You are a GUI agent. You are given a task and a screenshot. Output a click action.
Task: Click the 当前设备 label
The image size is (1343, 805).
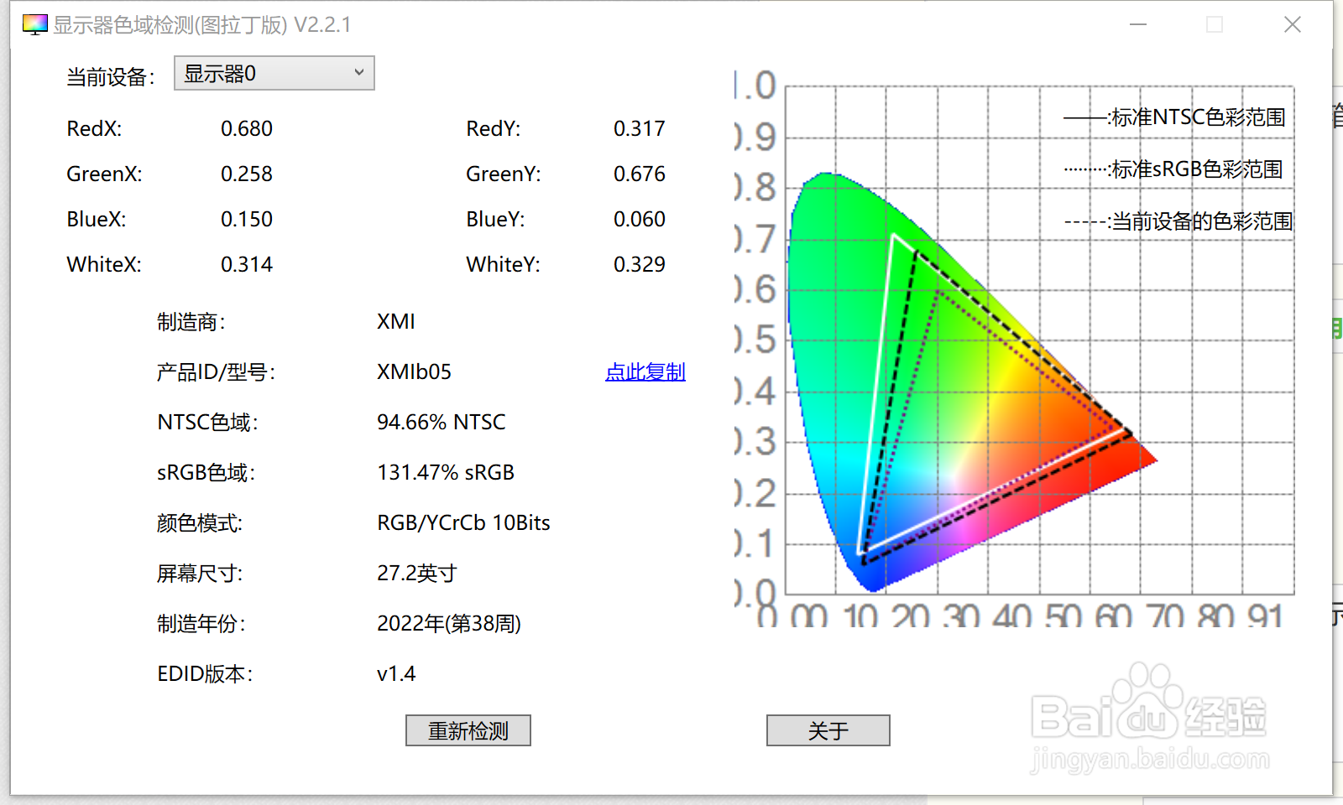[x=111, y=77]
